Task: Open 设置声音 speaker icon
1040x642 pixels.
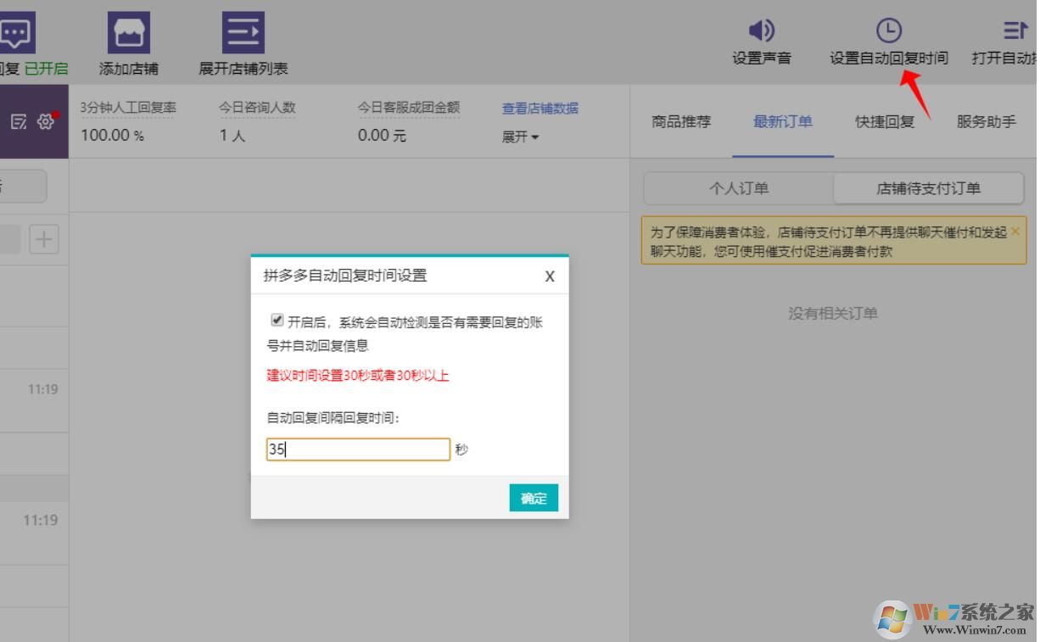Action: [760, 31]
